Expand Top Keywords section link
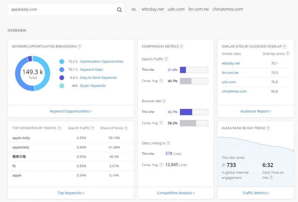The image size is (298, 202). pyautogui.click(x=71, y=193)
